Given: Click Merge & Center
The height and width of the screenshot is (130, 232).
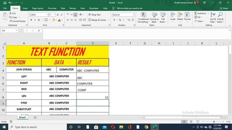Looking at the screenshot, I should [x=98, y=20].
